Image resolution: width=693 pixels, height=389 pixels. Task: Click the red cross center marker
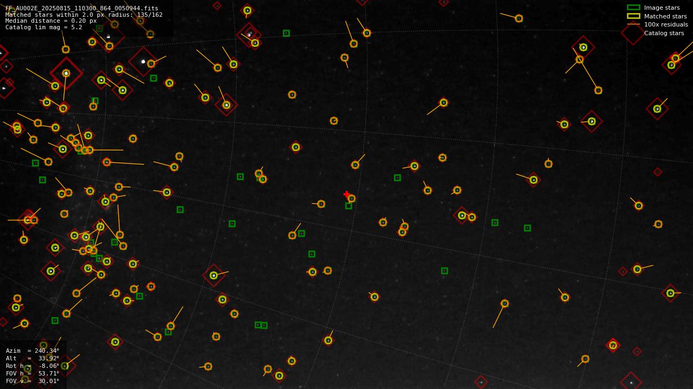tap(347, 194)
